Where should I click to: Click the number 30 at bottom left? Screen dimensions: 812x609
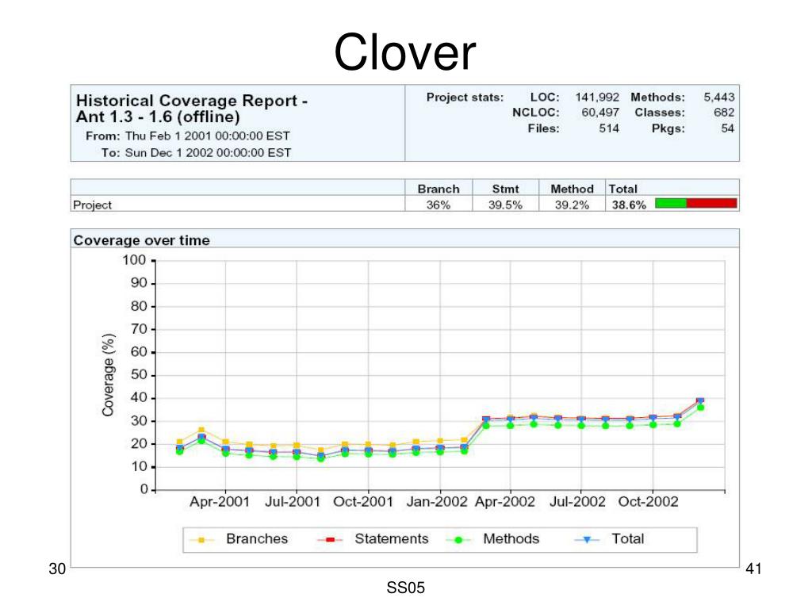click(x=57, y=569)
